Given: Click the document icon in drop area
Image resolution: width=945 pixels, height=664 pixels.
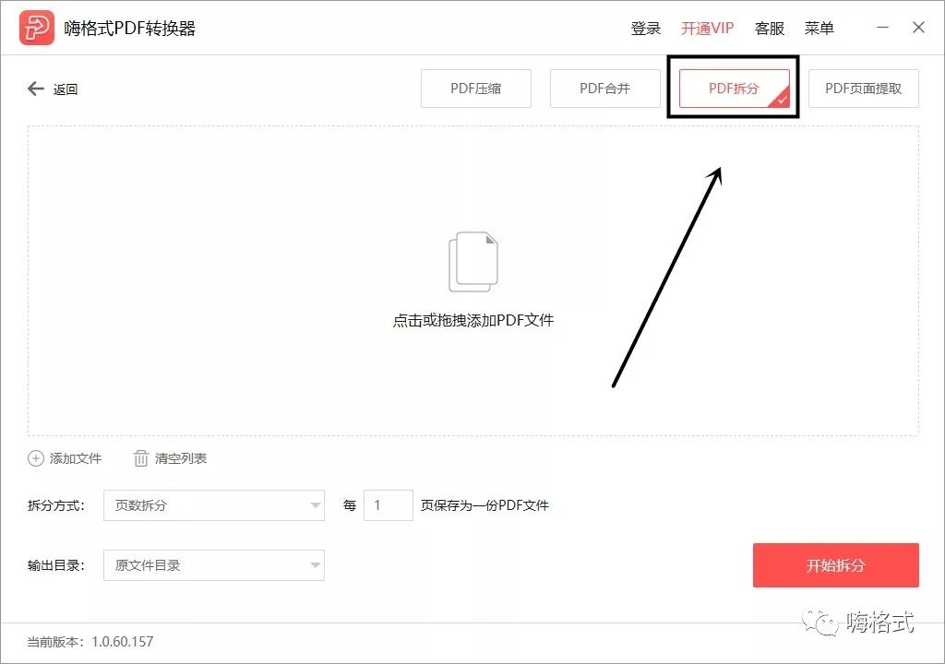Looking at the screenshot, I should pos(473,262).
